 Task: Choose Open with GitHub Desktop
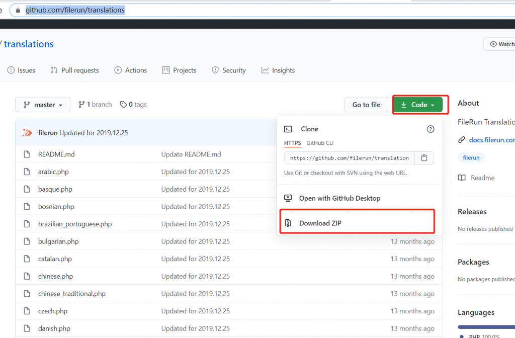[359, 198]
